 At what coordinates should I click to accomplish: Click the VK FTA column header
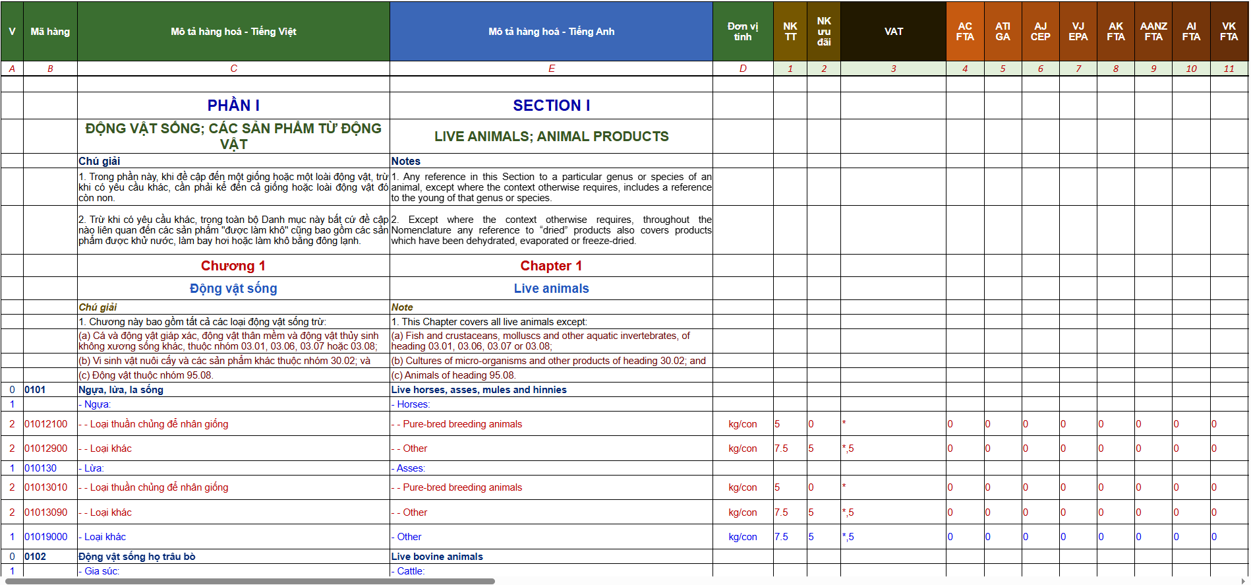[1229, 31]
